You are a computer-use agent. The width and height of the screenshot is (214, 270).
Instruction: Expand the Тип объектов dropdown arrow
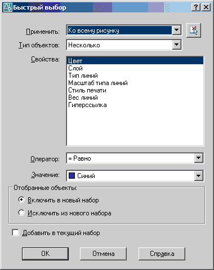click(176, 45)
